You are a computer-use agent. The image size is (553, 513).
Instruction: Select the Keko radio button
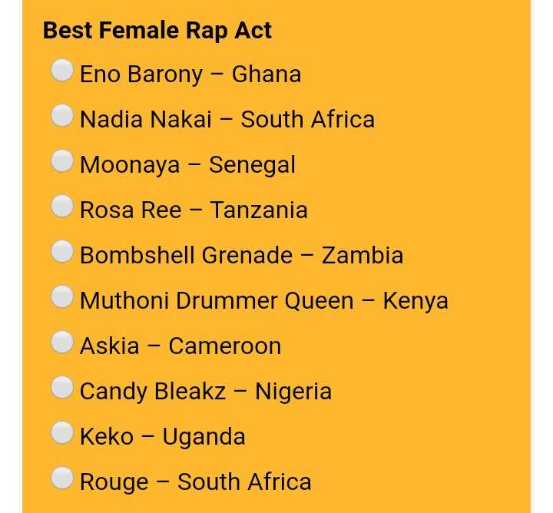point(62,433)
